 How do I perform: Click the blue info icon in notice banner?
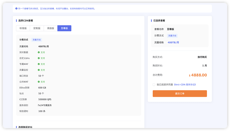click(x=16, y=9)
